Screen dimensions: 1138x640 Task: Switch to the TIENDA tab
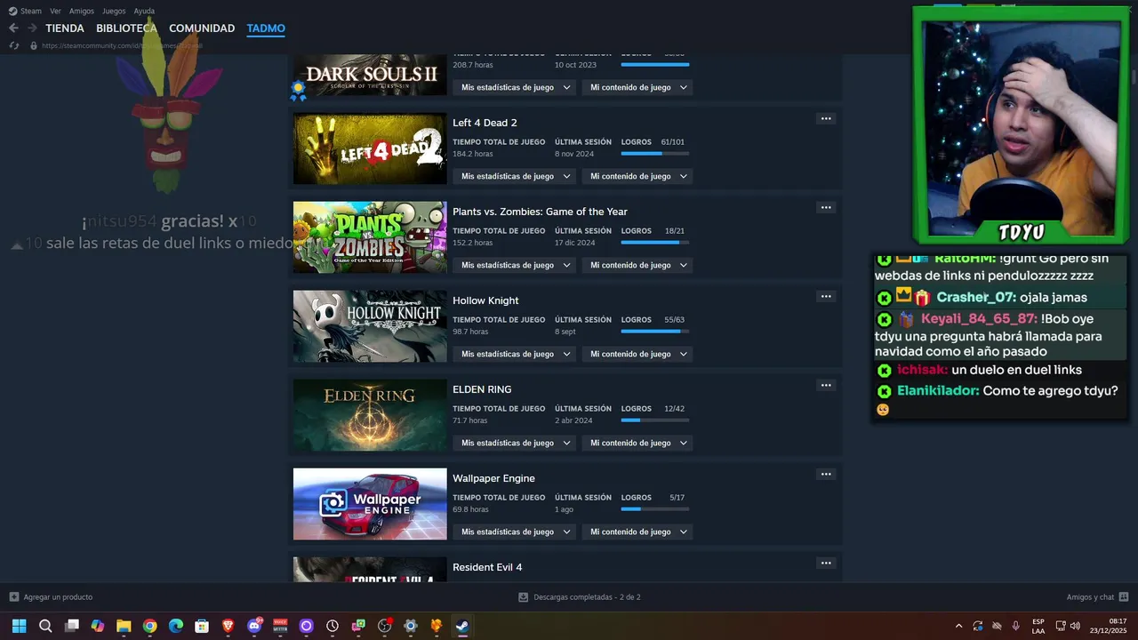point(65,28)
